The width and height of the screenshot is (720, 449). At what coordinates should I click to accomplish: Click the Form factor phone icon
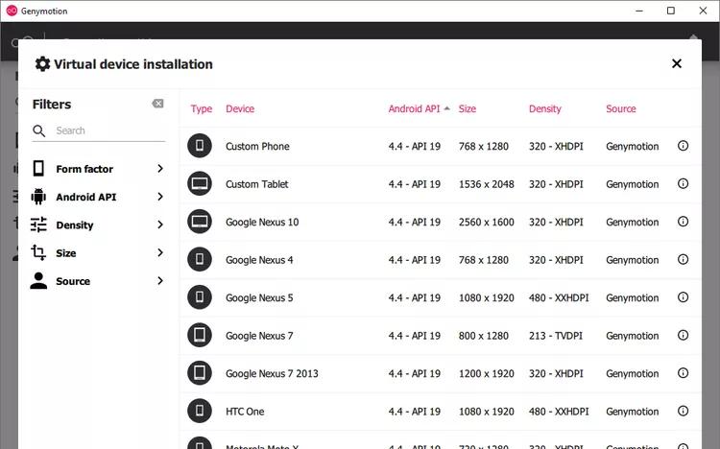(x=38, y=169)
